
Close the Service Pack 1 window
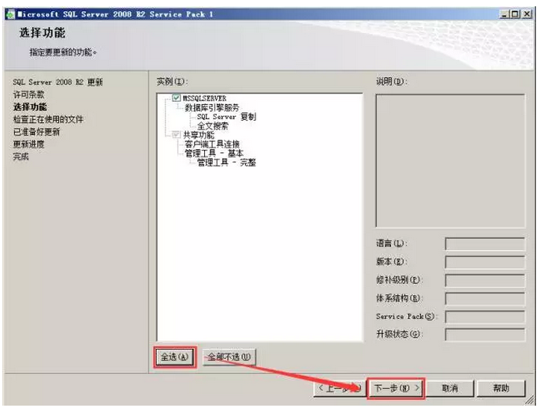[527, 14]
